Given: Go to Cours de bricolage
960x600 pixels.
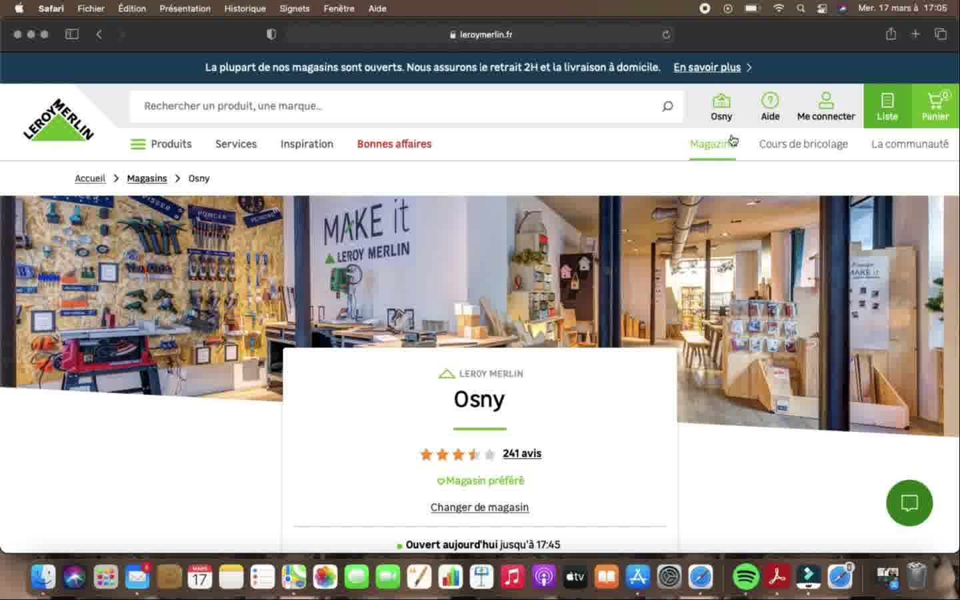Looking at the screenshot, I should tap(803, 144).
